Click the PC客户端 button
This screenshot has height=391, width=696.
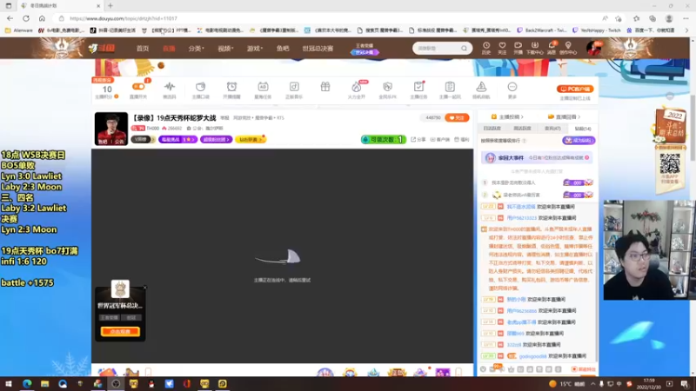point(575,89)
